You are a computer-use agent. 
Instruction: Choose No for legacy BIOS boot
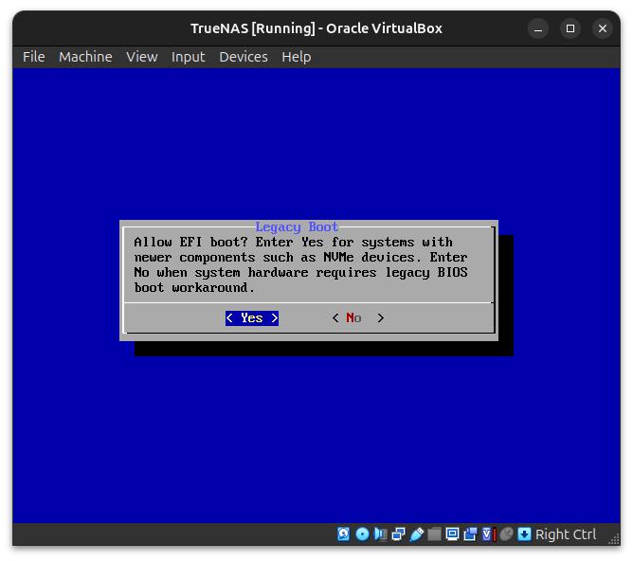(x=354, y=318)
